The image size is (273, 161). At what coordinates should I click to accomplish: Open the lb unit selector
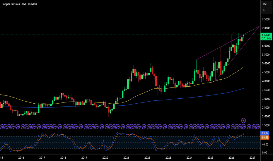coord(264,10)
